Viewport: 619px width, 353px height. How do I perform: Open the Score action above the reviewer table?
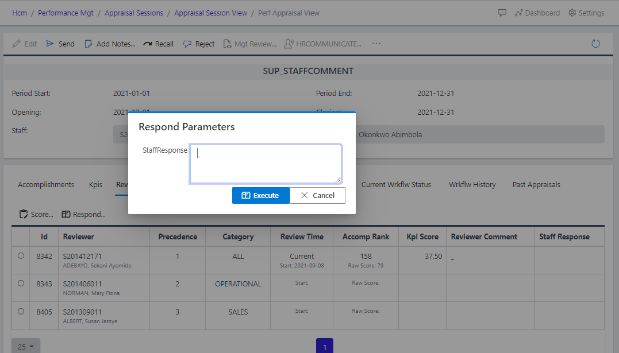point(36,214)
